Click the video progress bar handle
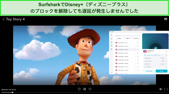This screenshot has width=169, height=94. click(x=12, y=92)
